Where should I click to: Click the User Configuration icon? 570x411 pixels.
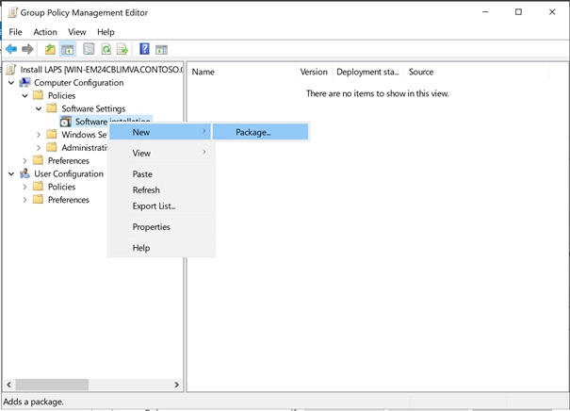point(24,173)
